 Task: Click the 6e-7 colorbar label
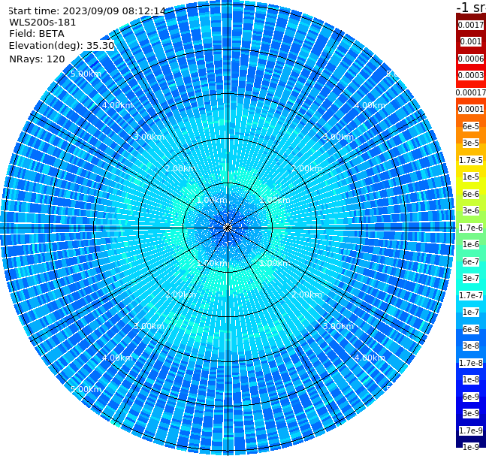tap(471, 261)
